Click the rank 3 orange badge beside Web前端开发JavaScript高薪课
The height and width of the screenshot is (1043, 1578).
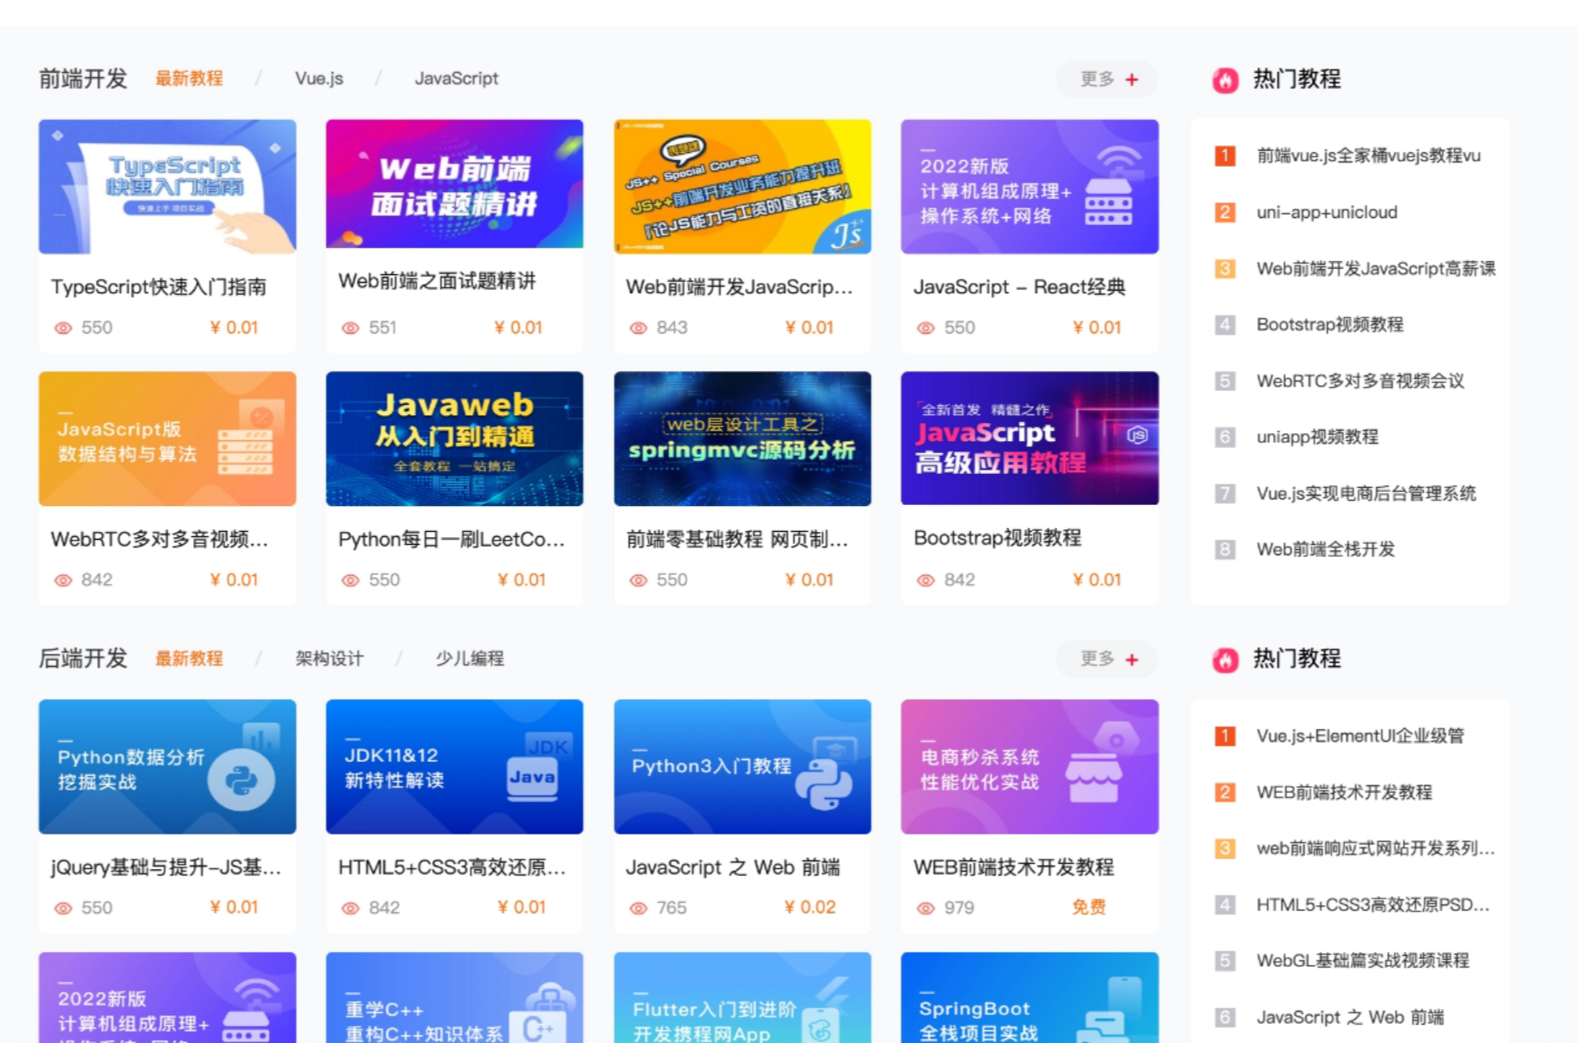pyautogui.click(x=1225, y=269)
